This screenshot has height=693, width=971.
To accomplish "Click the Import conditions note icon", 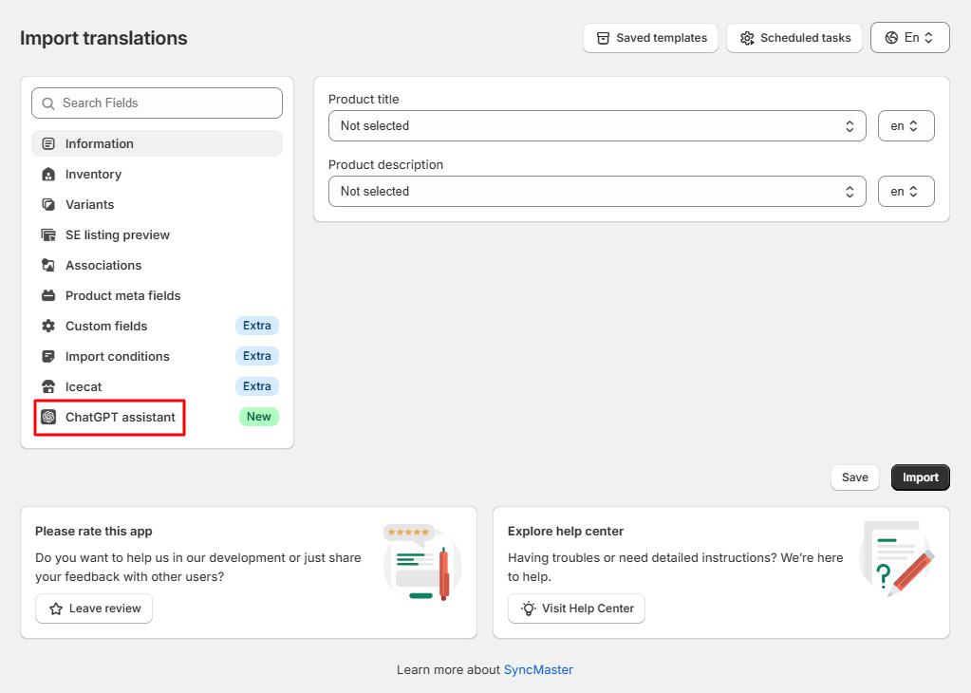I will click(x=48, y=356).
